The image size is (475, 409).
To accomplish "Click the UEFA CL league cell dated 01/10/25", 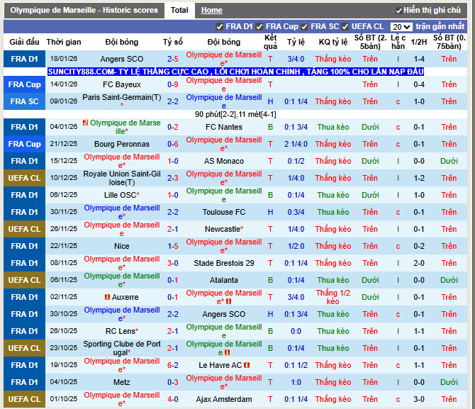I will tap(25, 399).
